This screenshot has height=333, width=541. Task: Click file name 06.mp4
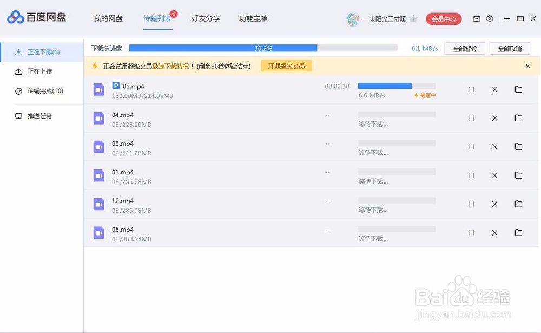coord(122,143)
